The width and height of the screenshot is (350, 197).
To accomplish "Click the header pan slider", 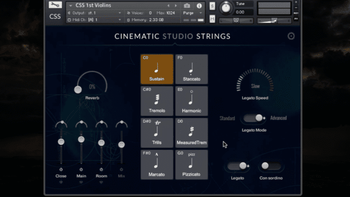I will click(236, 21).
